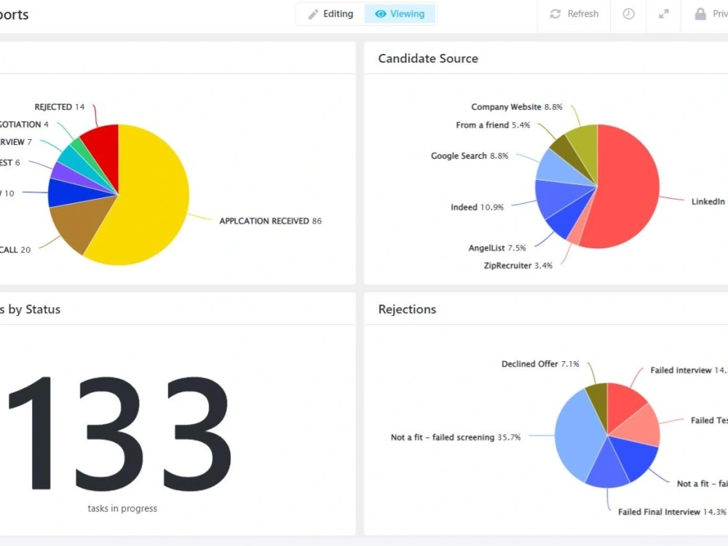The image size is (728, 546).
Task: Click the 'Declined Offer 7.1%' label
Action: (540, 364)
